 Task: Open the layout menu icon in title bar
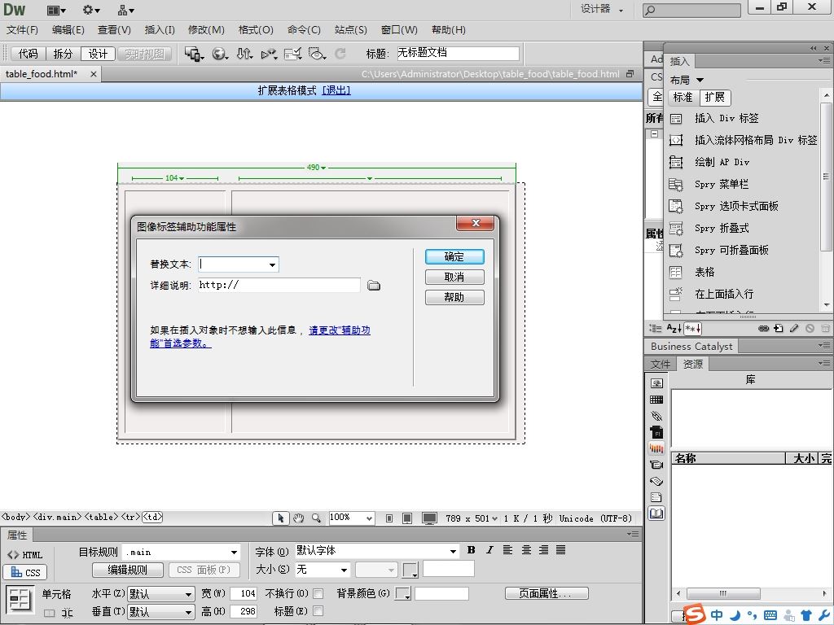click(56, 10)
